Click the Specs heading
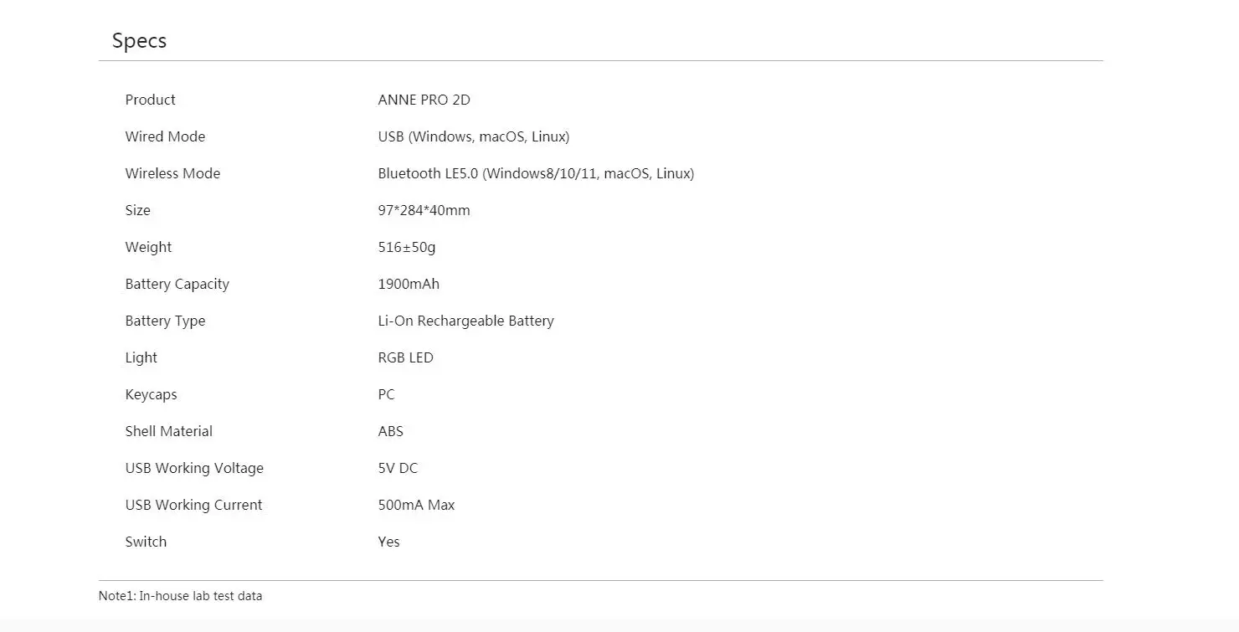The image size is (1239, 632). tap(139, 41)
